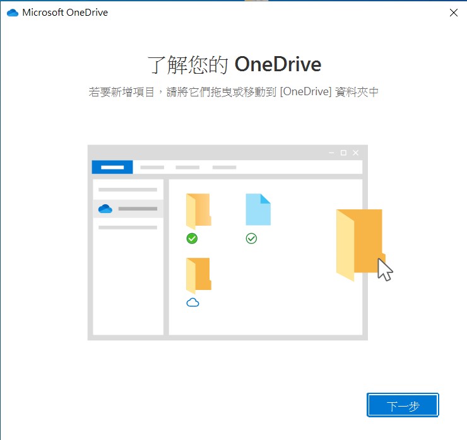Screen dimensions: 467x440
Task: Click the 了解您的 OneDrive heading
Action: [234, 64]
